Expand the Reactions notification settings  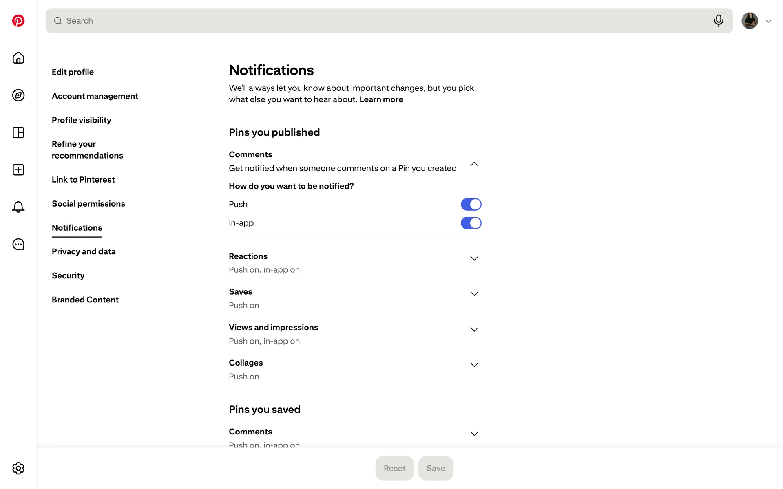click(x=474, y=258)
